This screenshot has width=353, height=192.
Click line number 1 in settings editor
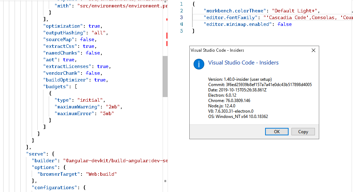[x=181, y=4]
